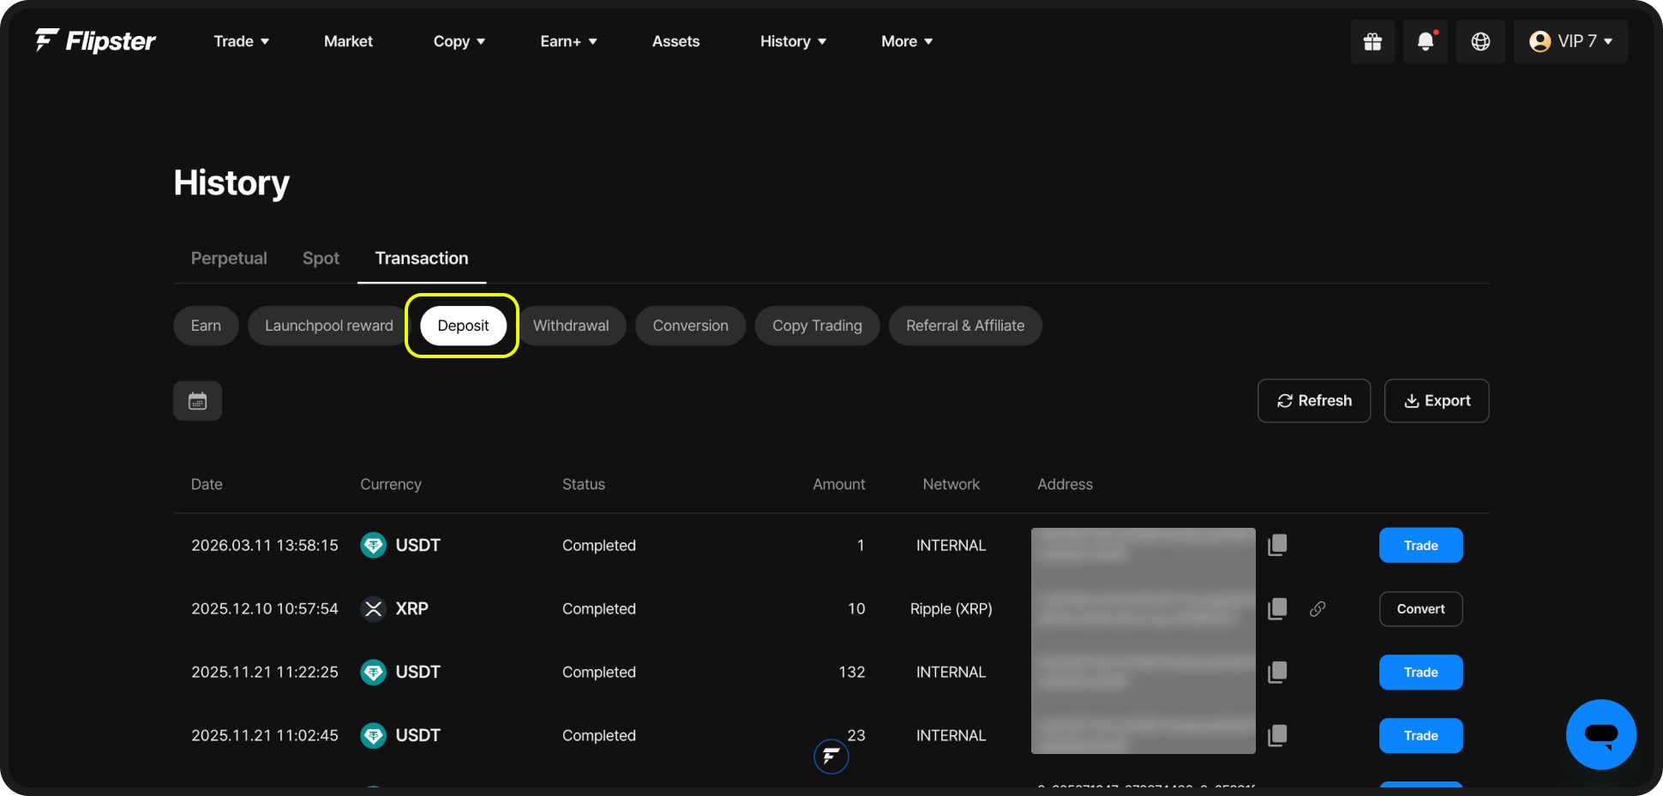Open the notifications bell
Image resolution: width=1663 pixels, height=796 pixels.
click(x=1426, y=41)
